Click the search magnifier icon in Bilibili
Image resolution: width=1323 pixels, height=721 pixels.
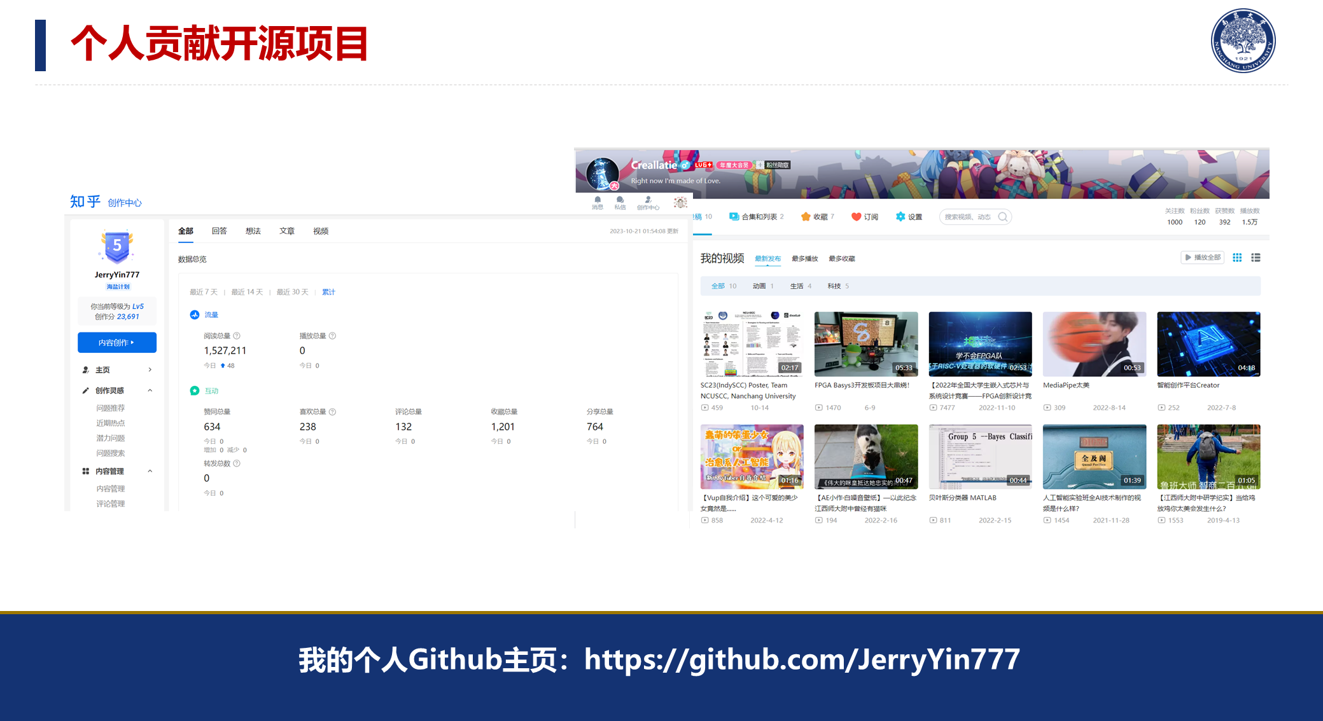1003,217
